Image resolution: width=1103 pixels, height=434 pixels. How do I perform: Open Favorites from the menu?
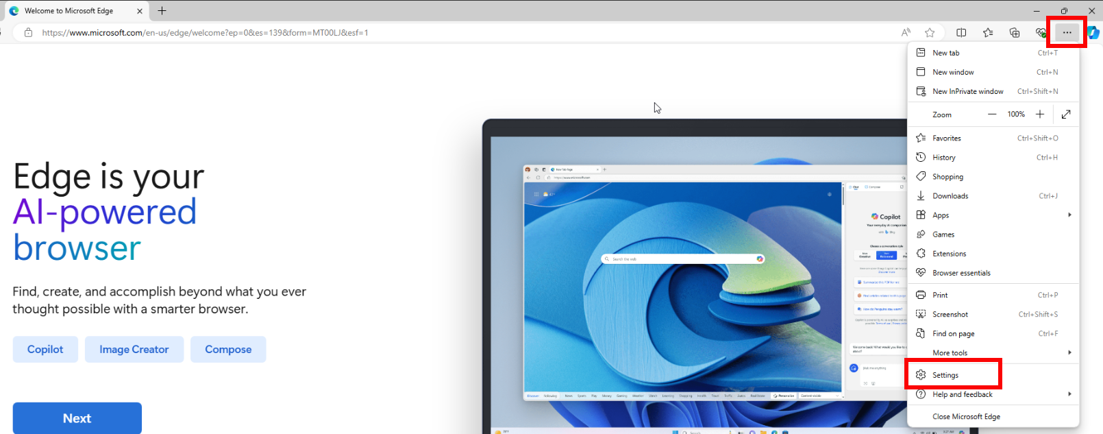993,138
